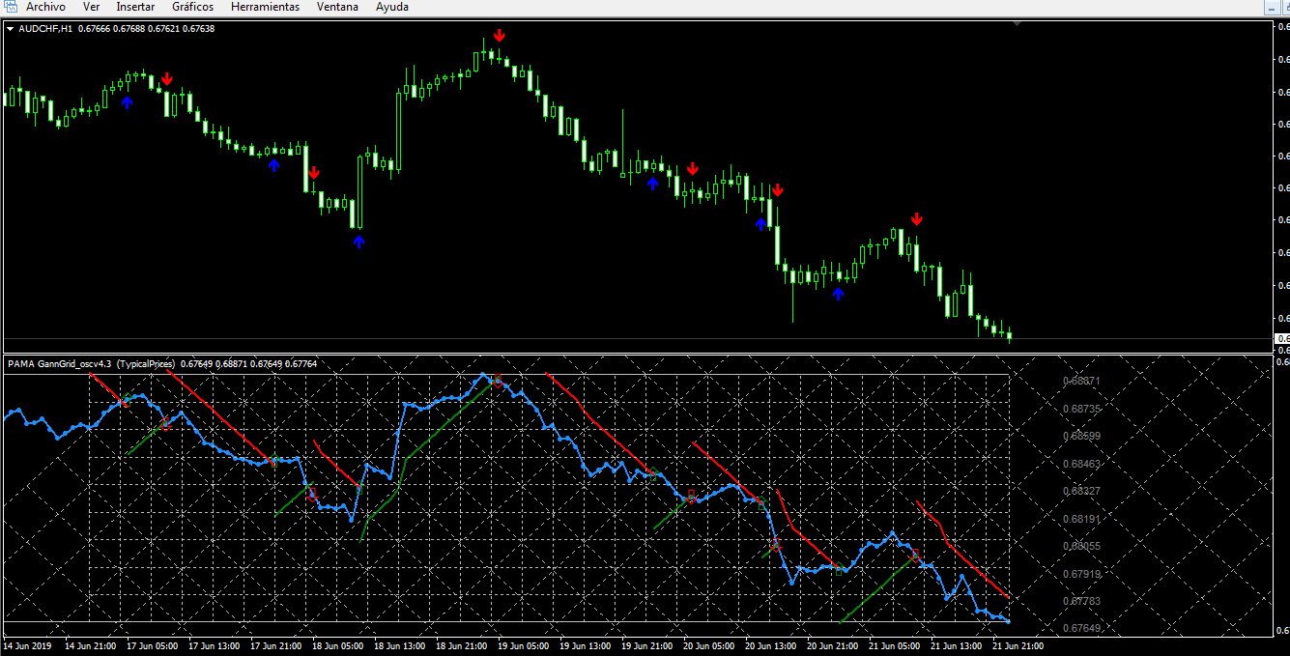
Task: Click the 21 Jun 05:00 time label
Action: (x=894, y=645)
